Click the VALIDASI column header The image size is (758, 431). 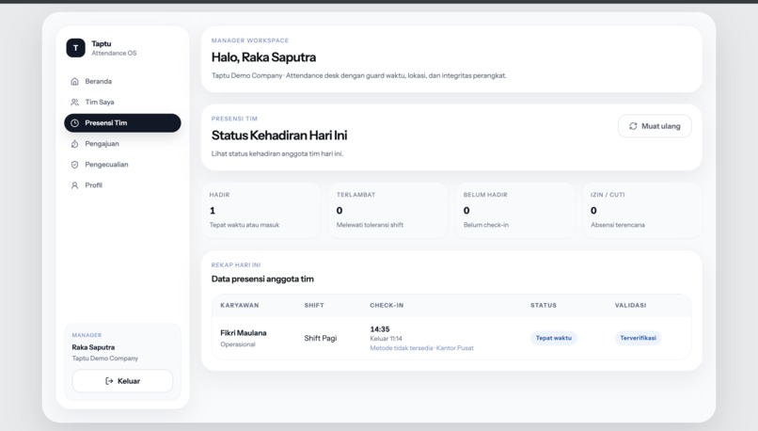click(630, 305)
